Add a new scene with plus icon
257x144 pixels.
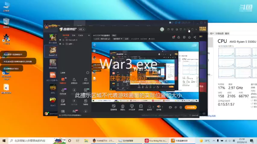(89, 35)
